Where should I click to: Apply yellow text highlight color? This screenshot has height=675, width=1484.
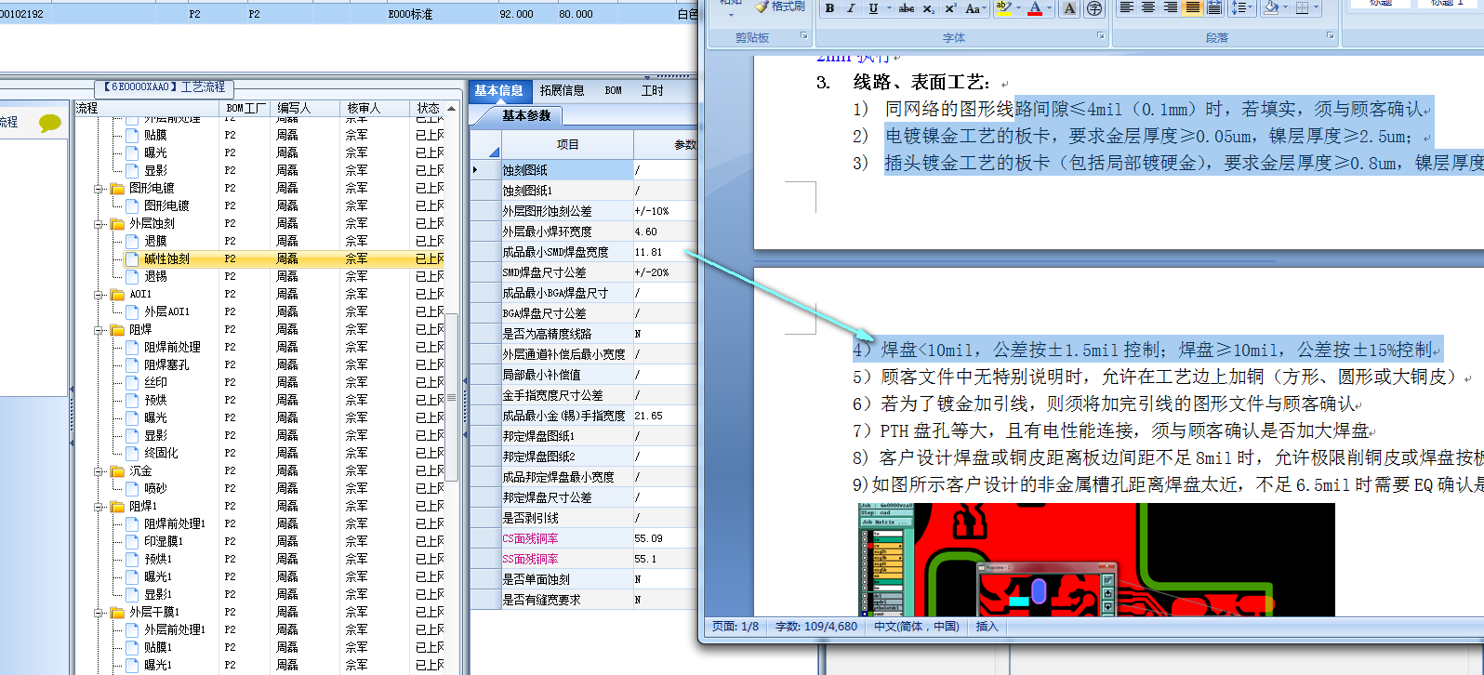pyautogui.click(x=1003, y=8)
